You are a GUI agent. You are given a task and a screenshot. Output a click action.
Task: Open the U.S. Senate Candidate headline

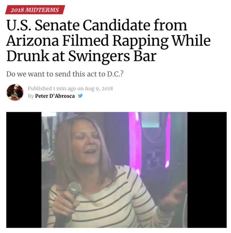point(108,41)
